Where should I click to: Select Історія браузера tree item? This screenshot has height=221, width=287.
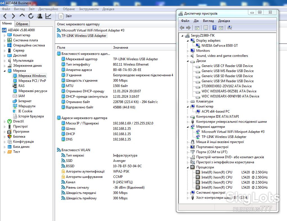pyautogui.click(x=31, y=116)
